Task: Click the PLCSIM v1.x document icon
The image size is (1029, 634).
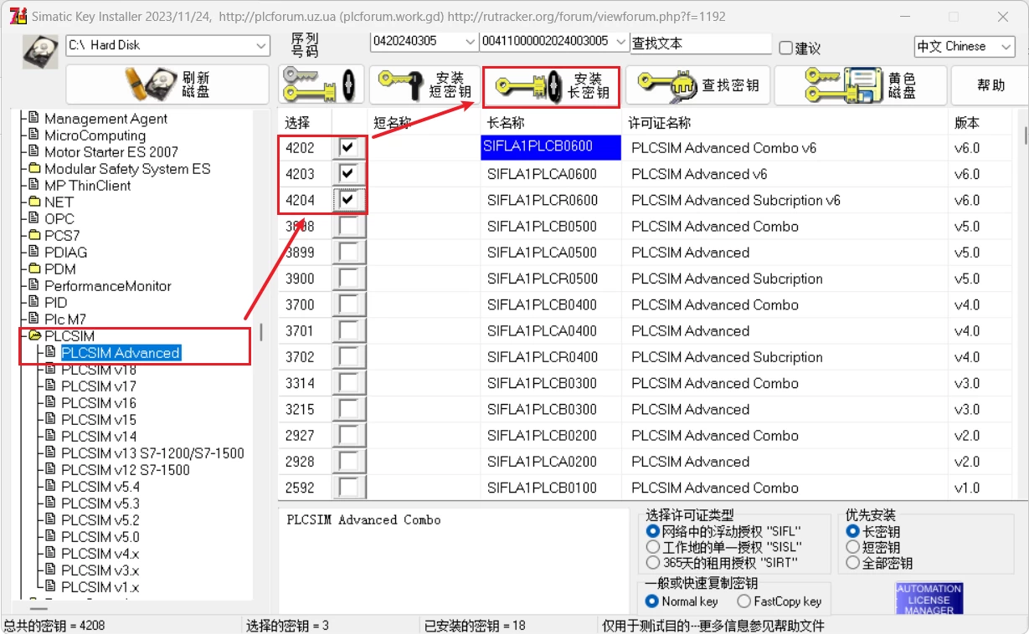Action: (x=51, y=586)
